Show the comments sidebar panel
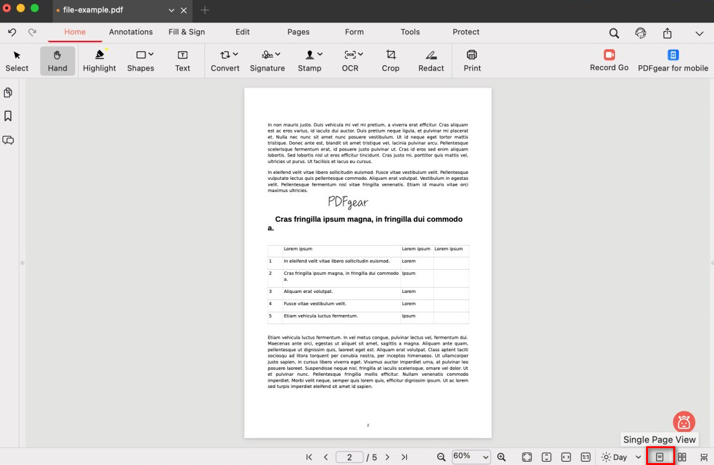Screen dimensions: 714x465 click(x=8, y=140)
